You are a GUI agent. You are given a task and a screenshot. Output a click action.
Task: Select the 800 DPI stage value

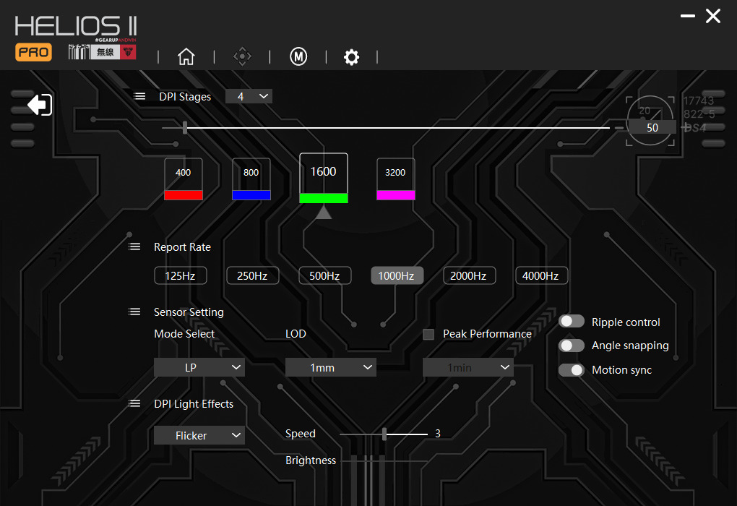(251, 173)
